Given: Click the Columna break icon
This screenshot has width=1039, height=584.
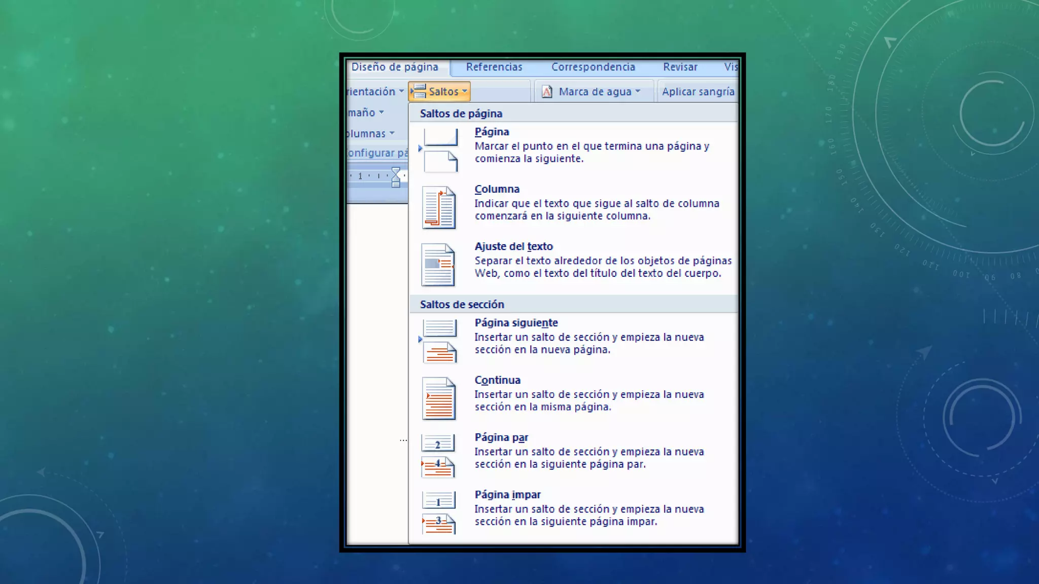Looking at the screenshot, I should [439, 208].
